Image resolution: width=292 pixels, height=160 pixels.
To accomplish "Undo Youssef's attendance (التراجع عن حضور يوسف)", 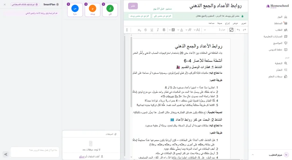I will 139,16.
